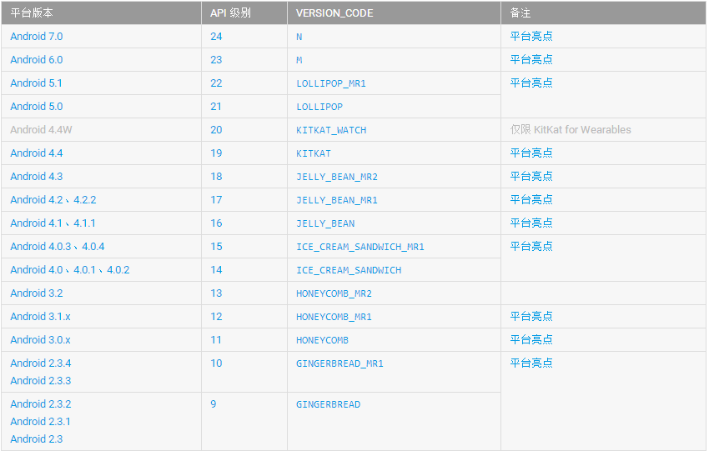Open the Android 6.0 platform link
The width and height of the screenshot is (709, 451).
tap(36, 60)
